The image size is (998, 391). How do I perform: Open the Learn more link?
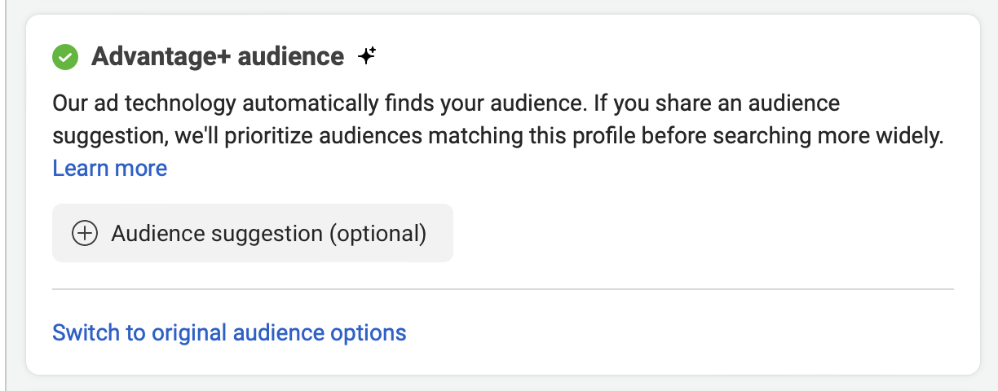point(109,169)
